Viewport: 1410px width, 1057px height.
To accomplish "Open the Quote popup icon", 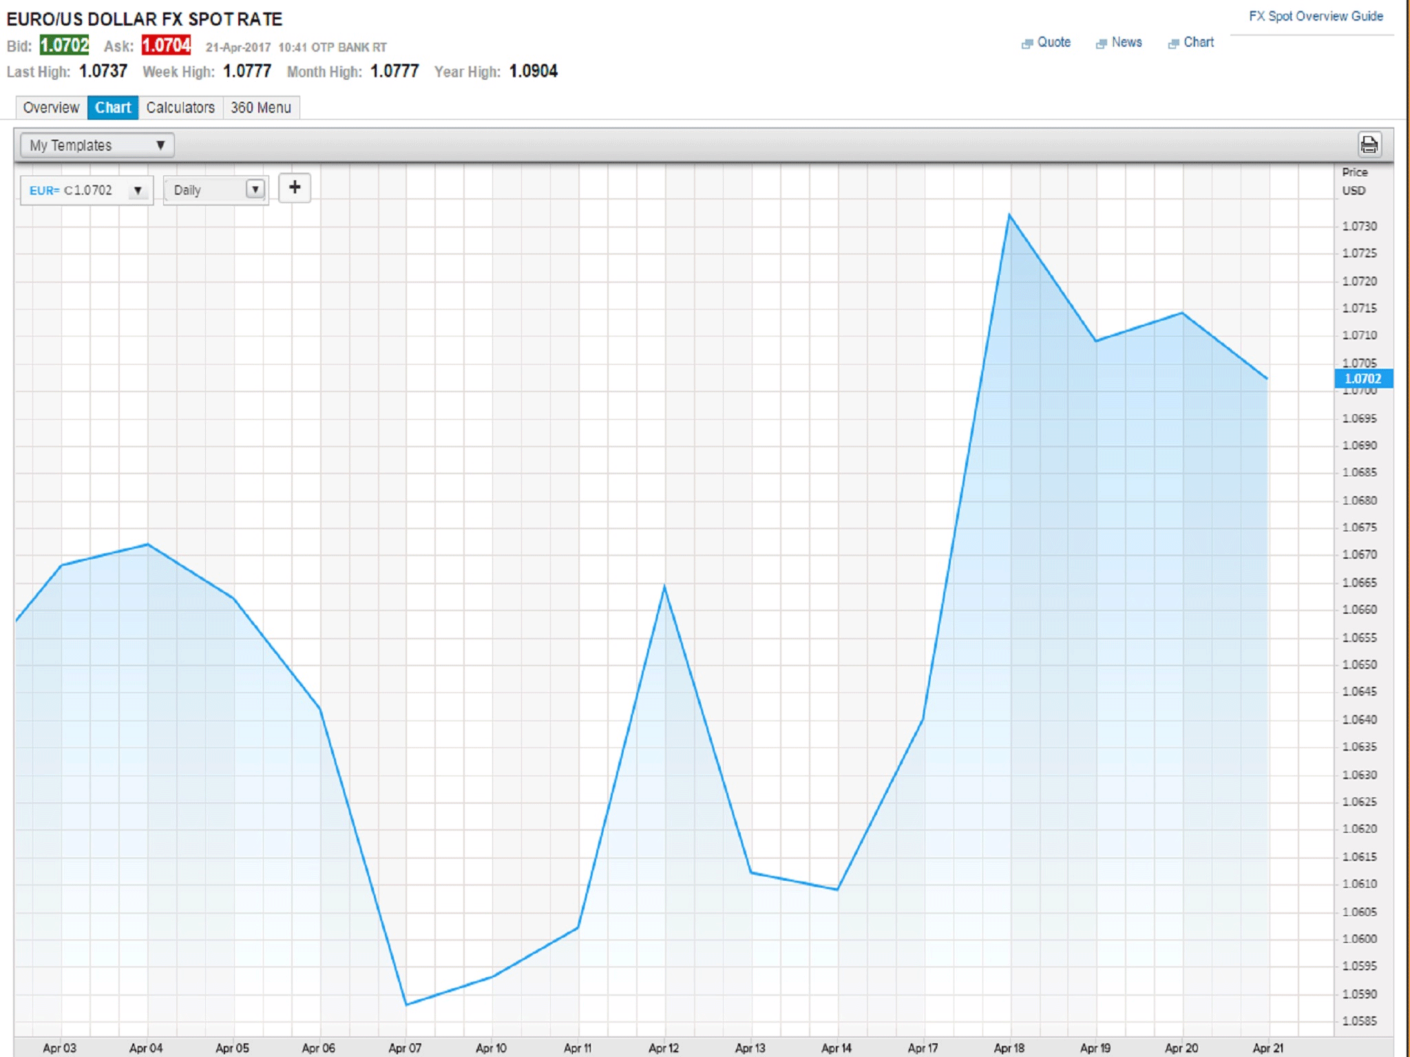I will pos(1027,43).
